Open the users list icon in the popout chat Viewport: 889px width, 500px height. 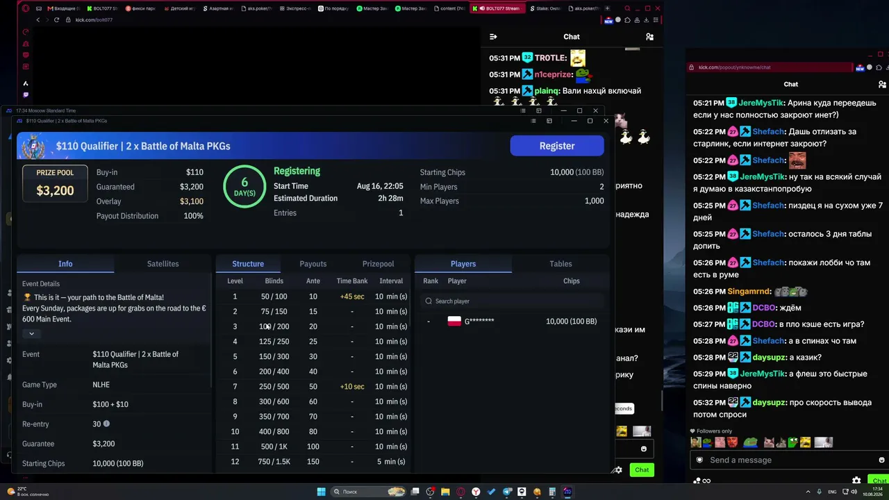pos(883,84)
